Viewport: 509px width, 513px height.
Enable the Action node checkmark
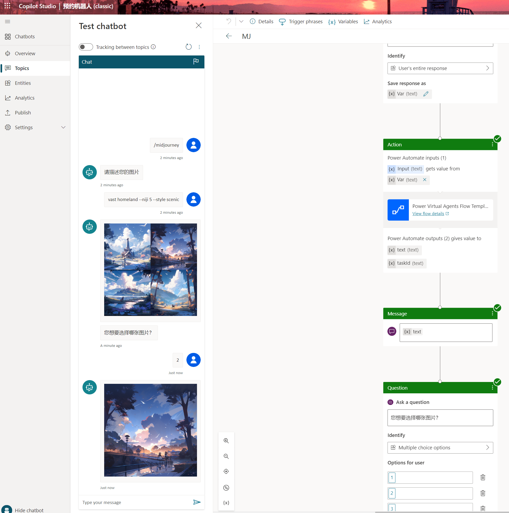tap(497, 139)
